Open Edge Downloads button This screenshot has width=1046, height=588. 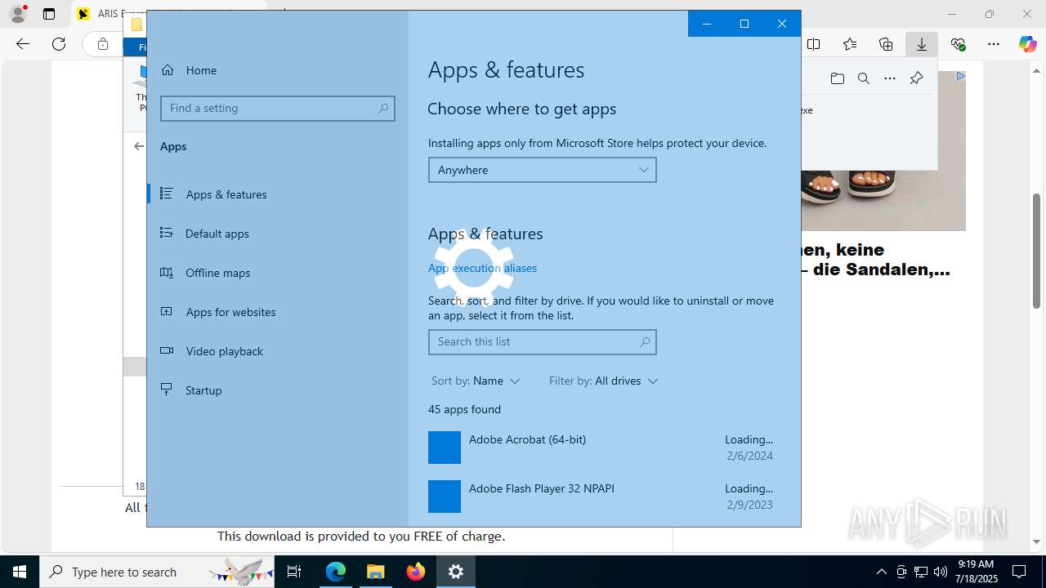[x=922, y=44]
